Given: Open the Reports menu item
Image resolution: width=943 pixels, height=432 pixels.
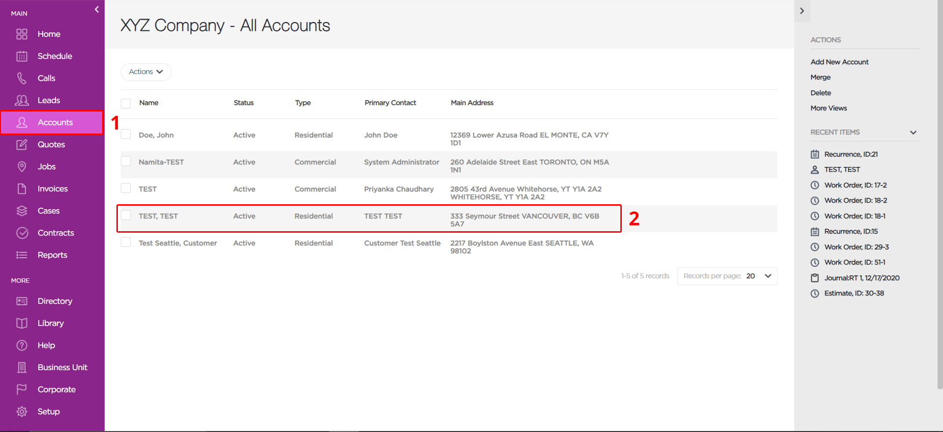Looking at the screenshot, I should click(x=52, y=255).
